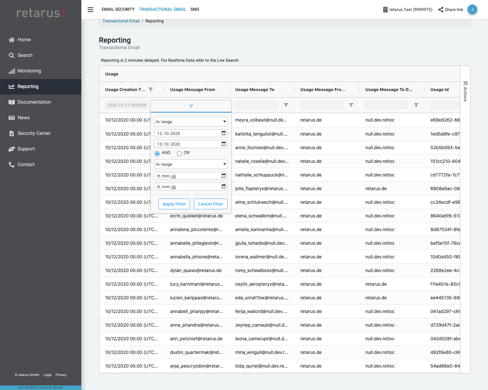
Task: Open the Actions side panel
Action: click(x=465, y=91)
